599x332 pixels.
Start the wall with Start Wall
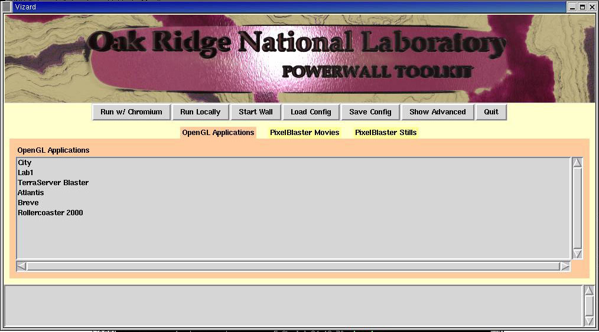pyautogui.click(x=255, y=112)
